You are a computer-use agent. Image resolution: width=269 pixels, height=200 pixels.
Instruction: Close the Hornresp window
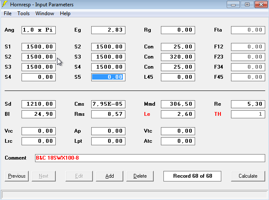261,5
